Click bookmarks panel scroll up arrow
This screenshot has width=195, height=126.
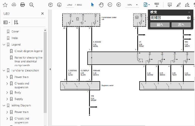click(45, 30)
